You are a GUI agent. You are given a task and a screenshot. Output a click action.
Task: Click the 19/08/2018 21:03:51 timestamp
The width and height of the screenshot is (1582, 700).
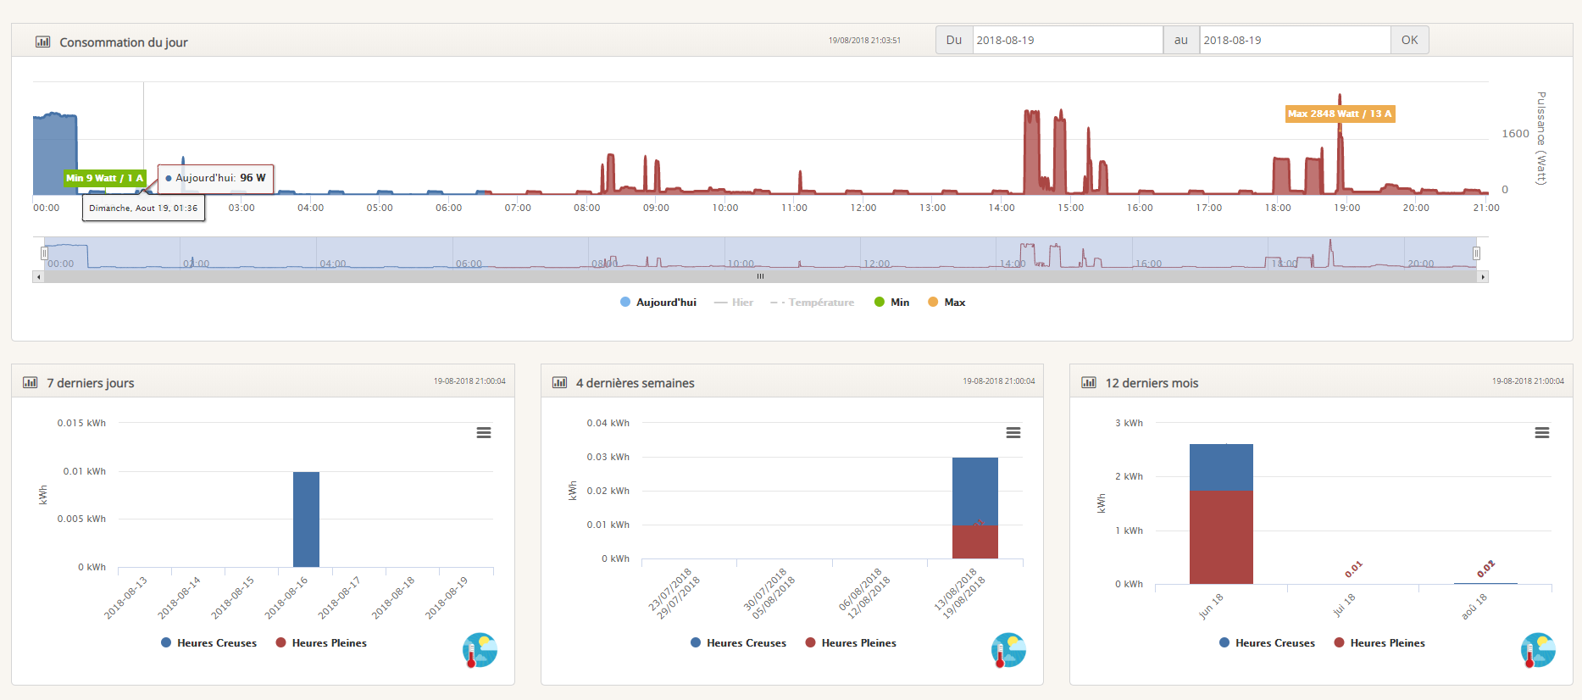click(x=864, y=41)
